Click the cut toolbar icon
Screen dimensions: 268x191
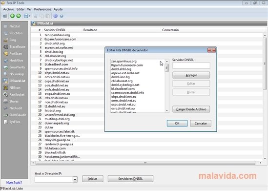pos(36,16)
